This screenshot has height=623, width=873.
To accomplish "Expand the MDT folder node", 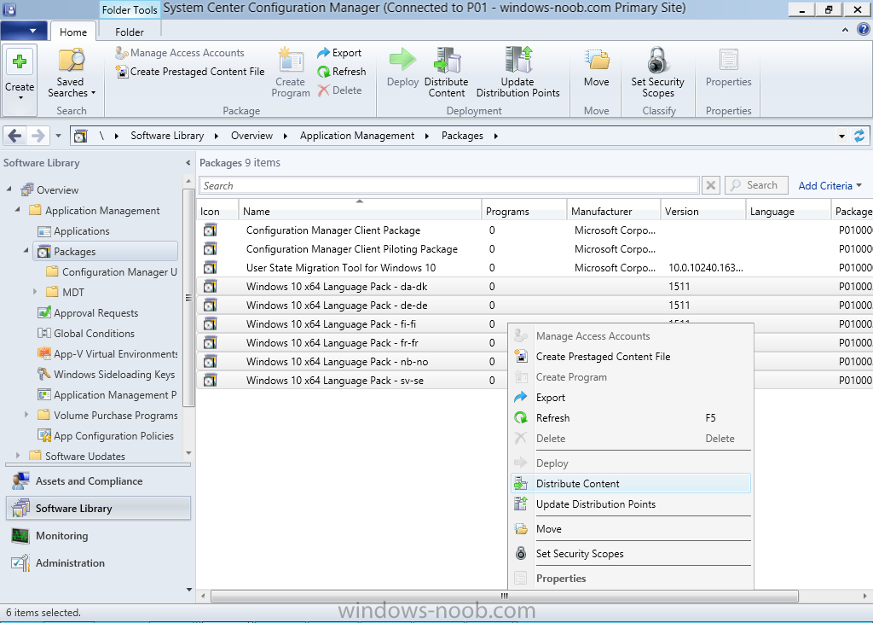I will 35,292.
